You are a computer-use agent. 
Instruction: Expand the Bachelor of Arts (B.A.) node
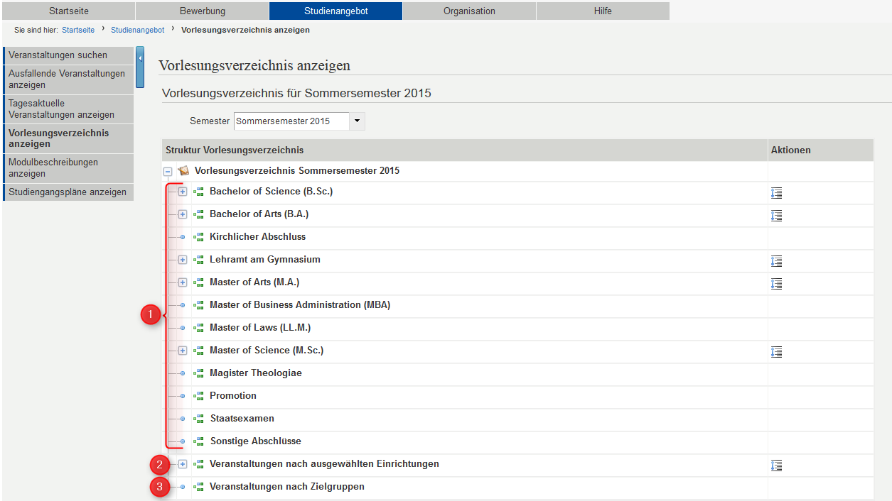(183, 214)
